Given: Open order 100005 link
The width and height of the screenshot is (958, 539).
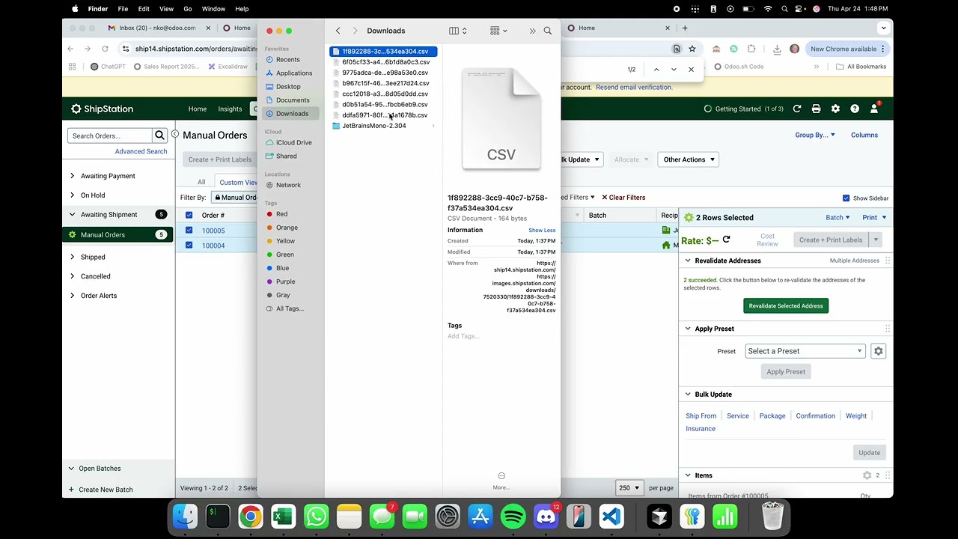Looking at the screenshot, I should coord(213,231).
